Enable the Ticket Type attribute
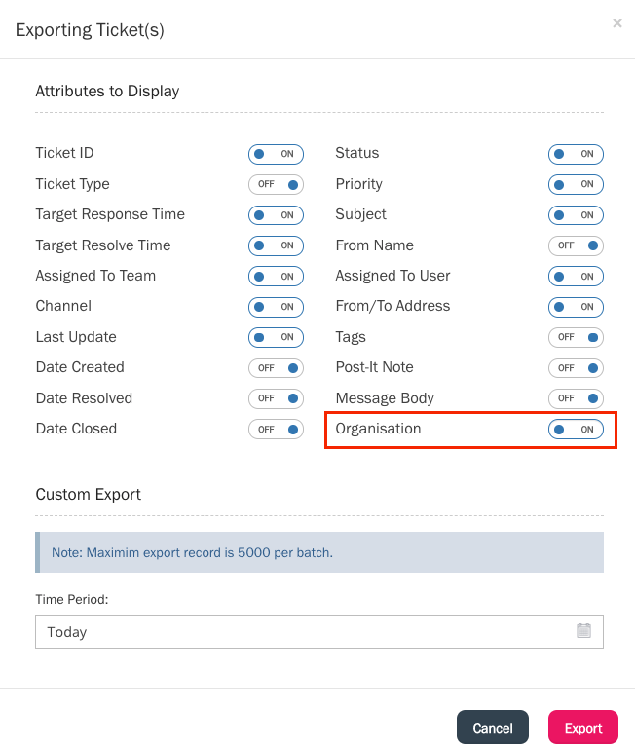This screenshot has width=635, height=753. tap(276, 185)
